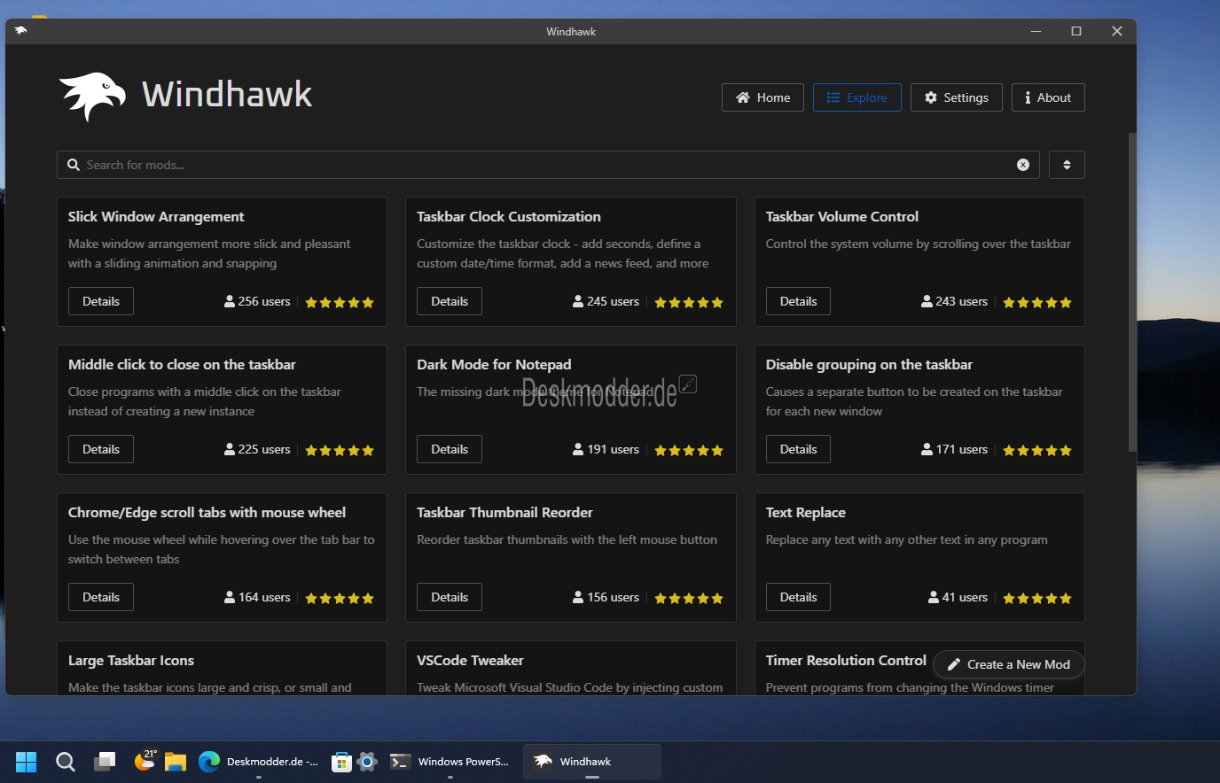Click the Create a New Mod button
1220x783 pixels.
coord(1009,664)
